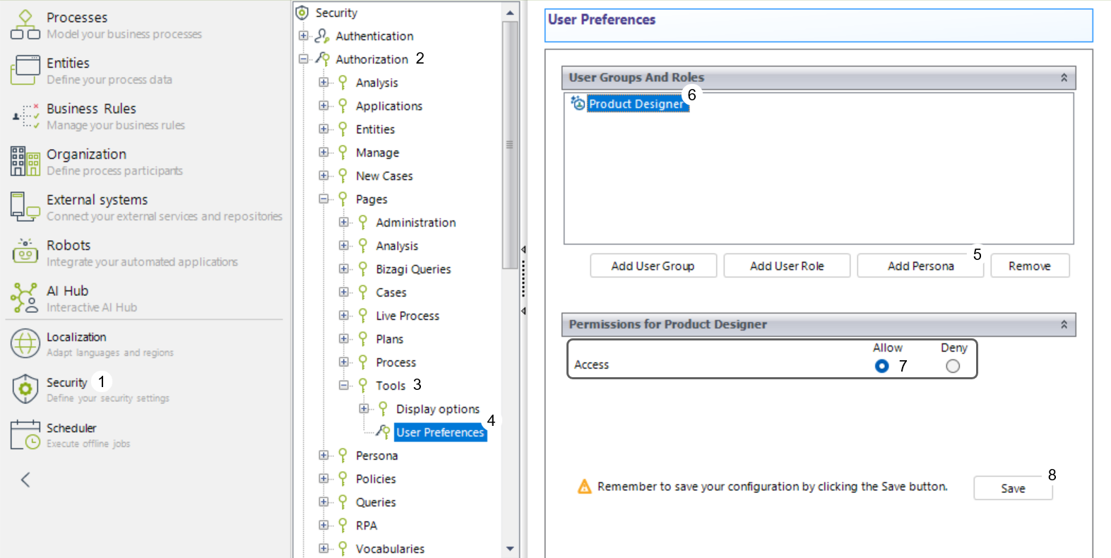Click the Entities module icon
The height and width of the screenshot is (558, 1111).
point(25,70)
